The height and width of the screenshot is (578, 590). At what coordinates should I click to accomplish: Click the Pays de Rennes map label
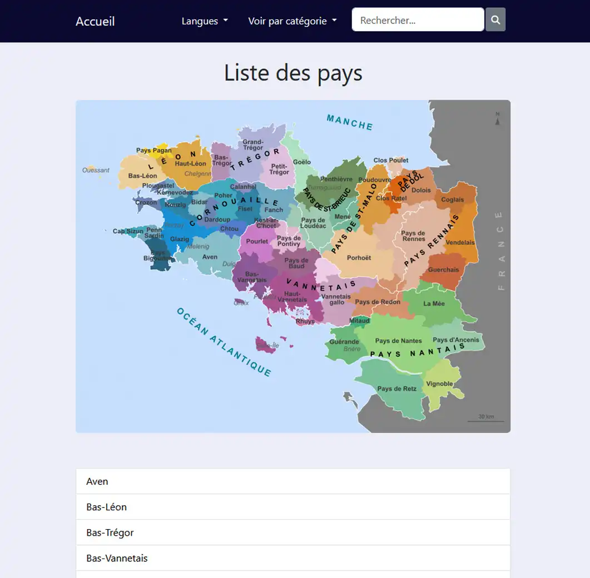click(414, 236)
